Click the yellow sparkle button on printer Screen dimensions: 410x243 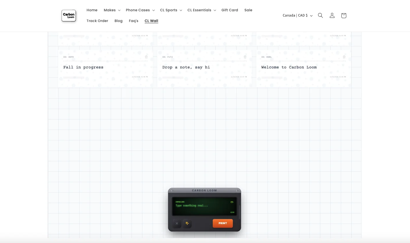187,223
